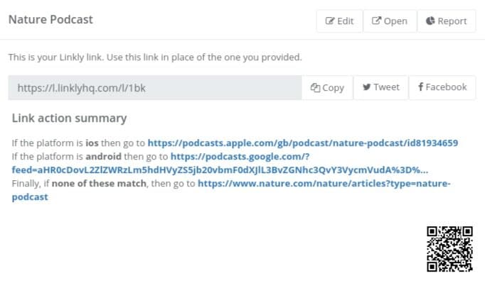This screenshot has width=485, height=300.
Task: Click the QR code image
Action: click(449, 249)
